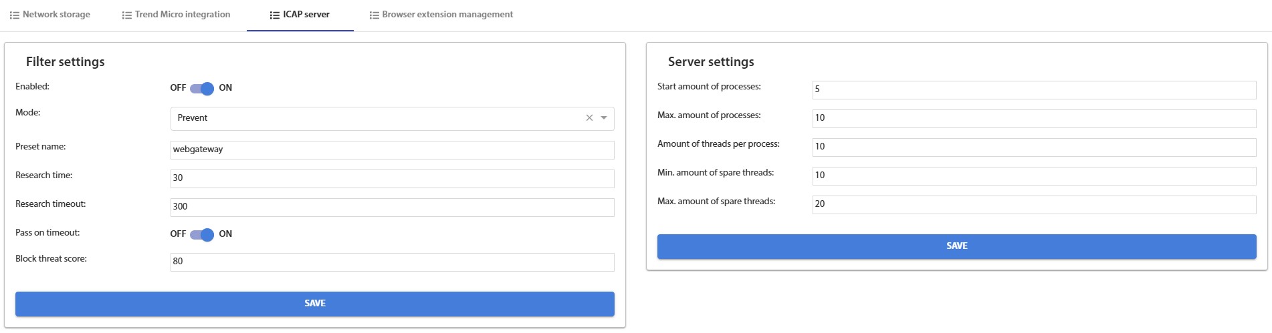Click the 'Research timeout:' label
Screen dimensions: 1272x333
pos(51,204)
